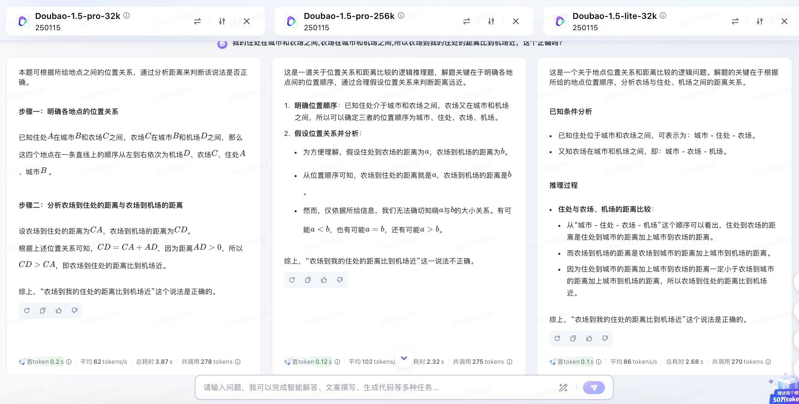Click the scroll-to-bottom chevron button
The width and height of the screenshot is (799, 404).
(404, 358)
